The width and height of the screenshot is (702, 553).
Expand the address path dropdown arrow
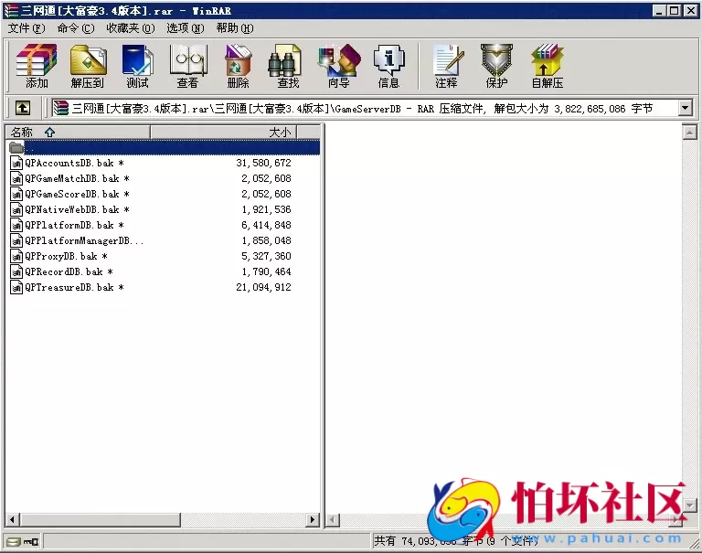pyautogui.click(x=685, y=108)
